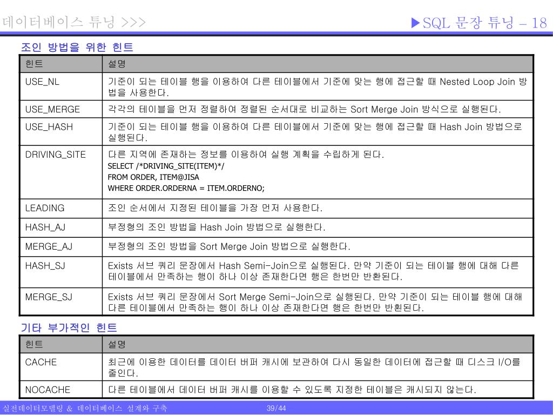Click the DRIVING_SITE description 다른 지역에 존재하는 정보를
Image resolution: width=553 pixels, height=415 pixels.
coord(246,154)
